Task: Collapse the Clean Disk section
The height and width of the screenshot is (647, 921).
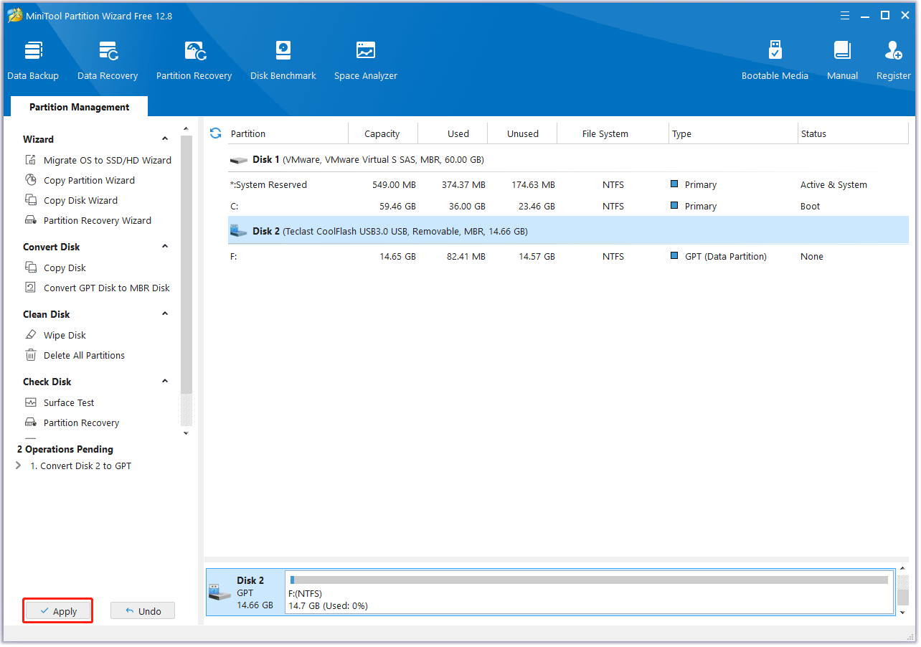Action: point(165,314)
